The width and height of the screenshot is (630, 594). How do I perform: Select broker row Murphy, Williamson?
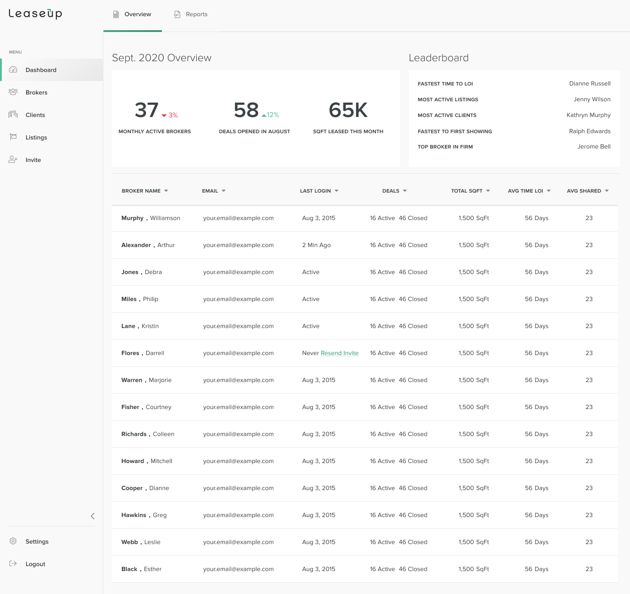pos(365,218)
